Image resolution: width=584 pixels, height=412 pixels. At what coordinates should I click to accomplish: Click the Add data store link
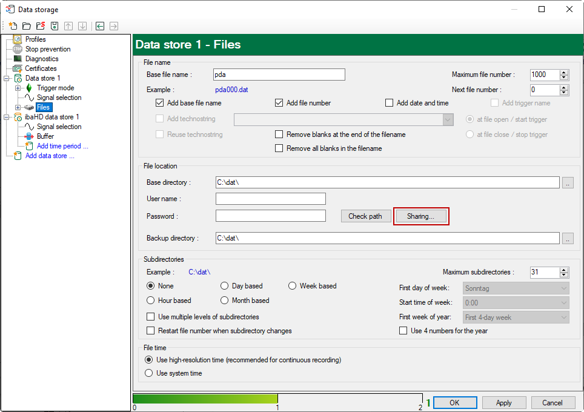[50, 156]
